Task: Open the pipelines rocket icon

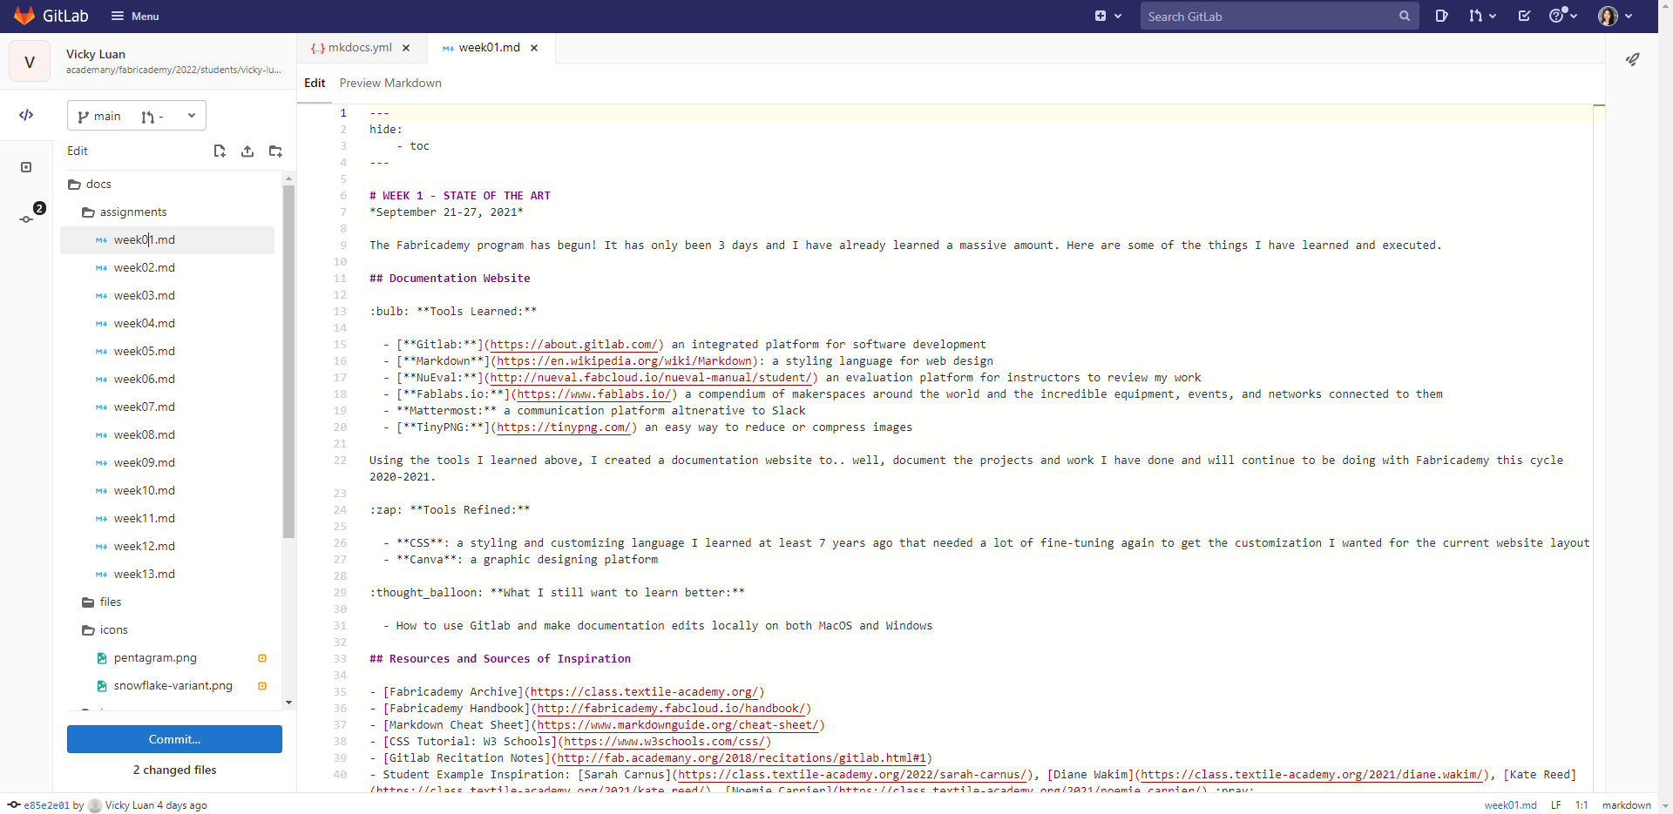Action: pyautogui.click(x=1633, y=59)
